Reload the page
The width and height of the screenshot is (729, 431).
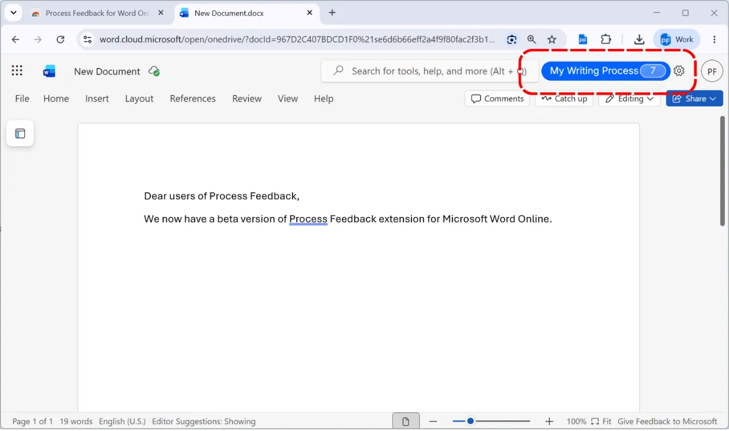coord(60,39)
